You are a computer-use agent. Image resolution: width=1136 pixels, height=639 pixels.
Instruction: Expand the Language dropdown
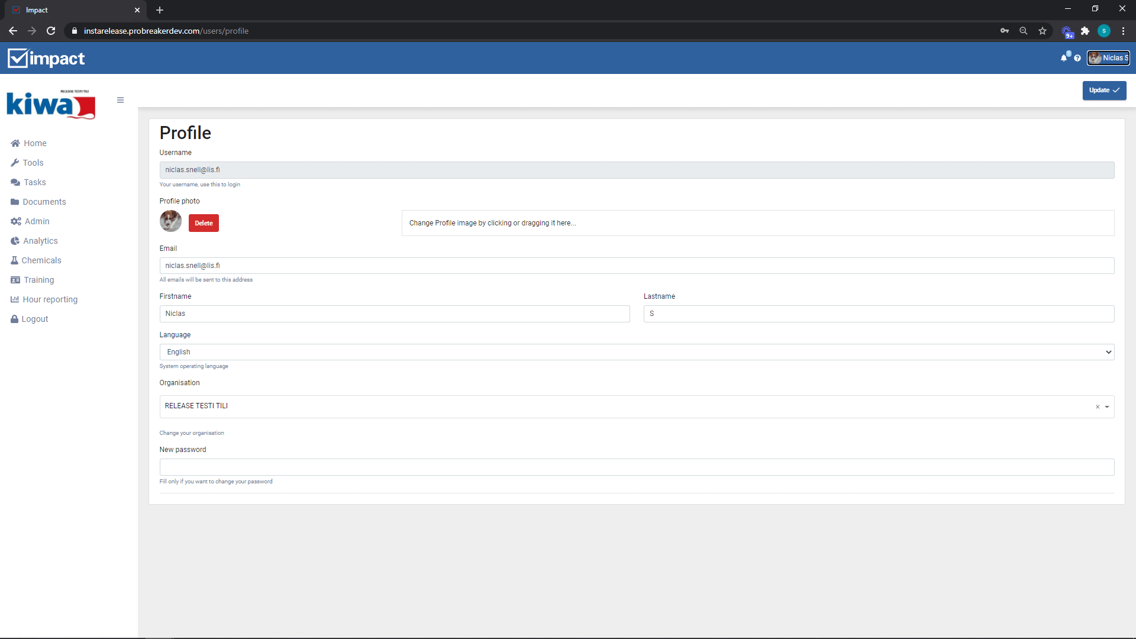point(636,352)
